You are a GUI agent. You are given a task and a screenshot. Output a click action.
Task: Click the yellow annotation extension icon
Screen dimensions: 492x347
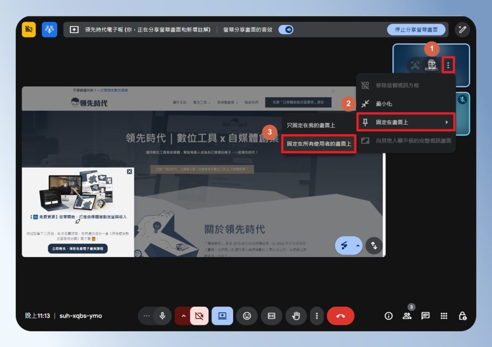tap(29, 29)
